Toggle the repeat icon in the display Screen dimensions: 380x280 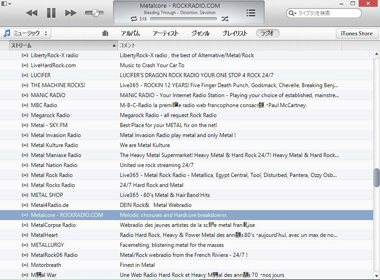(133, 19)
